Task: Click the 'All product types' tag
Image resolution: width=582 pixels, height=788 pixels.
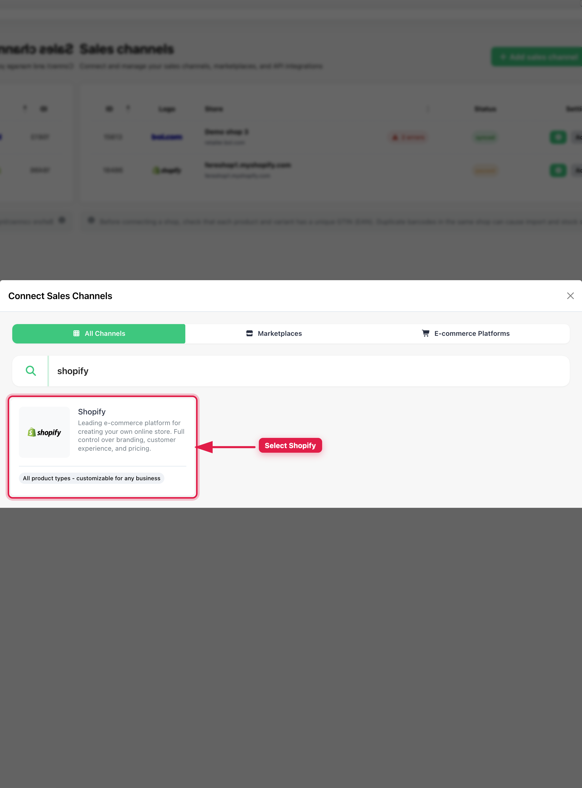Action: point(92,478)
